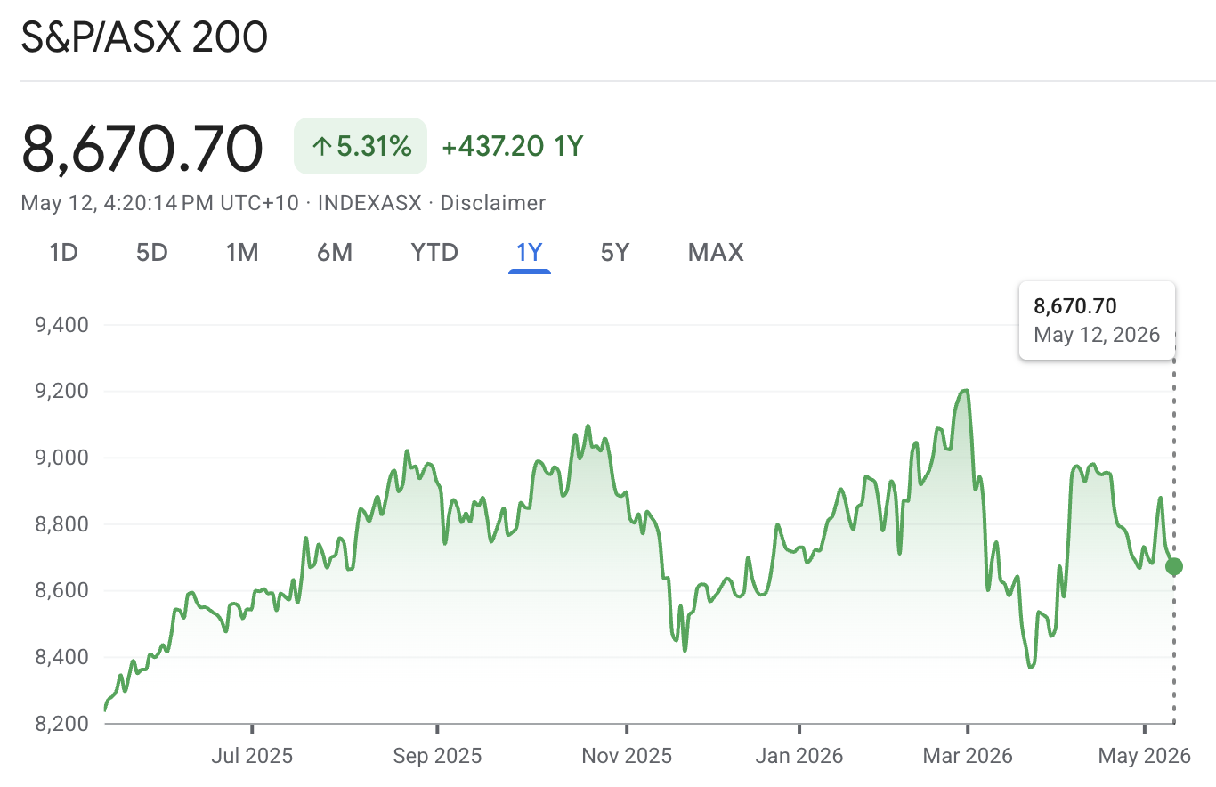
Task: Click the Nov 2025 axis label
Action: point(627,757)
